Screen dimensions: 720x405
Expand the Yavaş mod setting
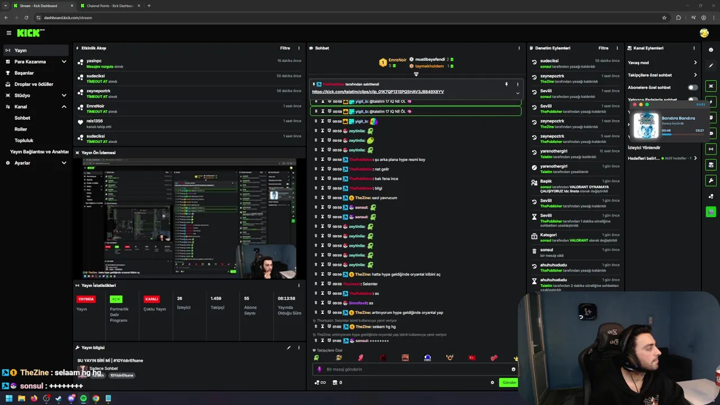pyautogui.click(x=663, y=62)
